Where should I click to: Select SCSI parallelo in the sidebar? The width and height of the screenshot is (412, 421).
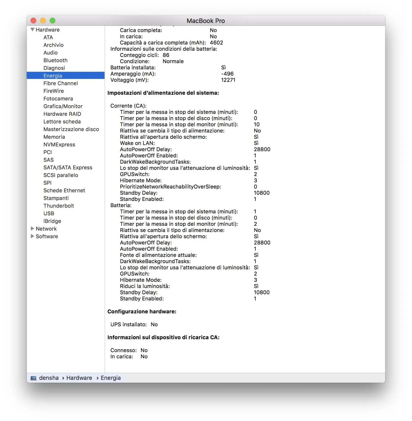(x=61, y=175)
